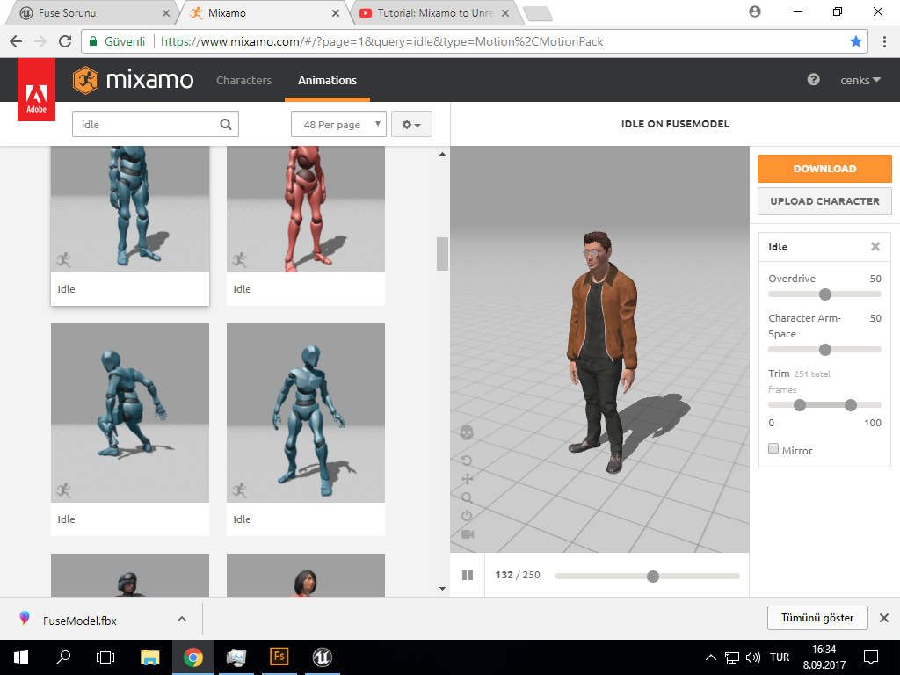Open the help question mark icon
This screenshot has height=675, width=900.
pyautogui.click(x=813, y=80)
